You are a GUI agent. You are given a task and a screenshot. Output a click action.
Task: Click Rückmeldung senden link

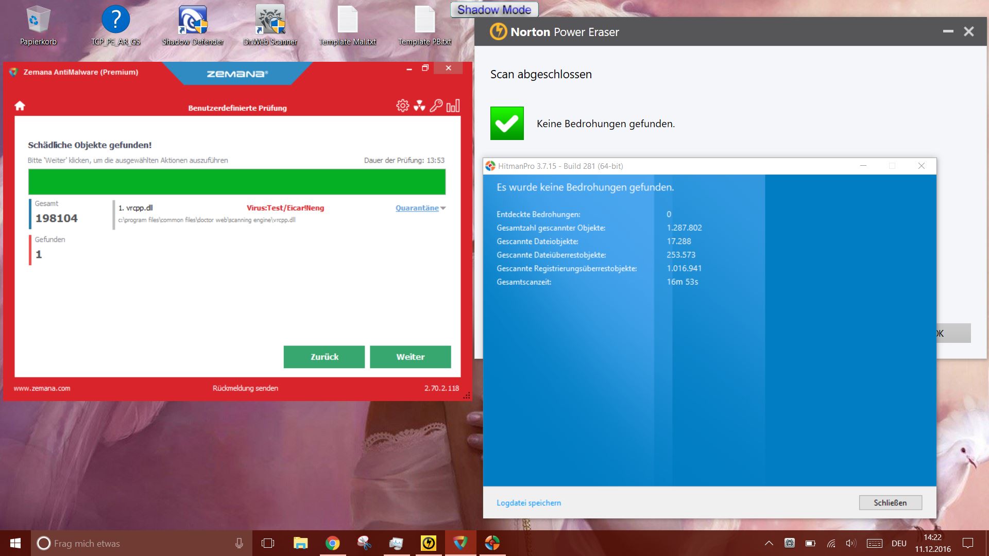coord(245,388)
